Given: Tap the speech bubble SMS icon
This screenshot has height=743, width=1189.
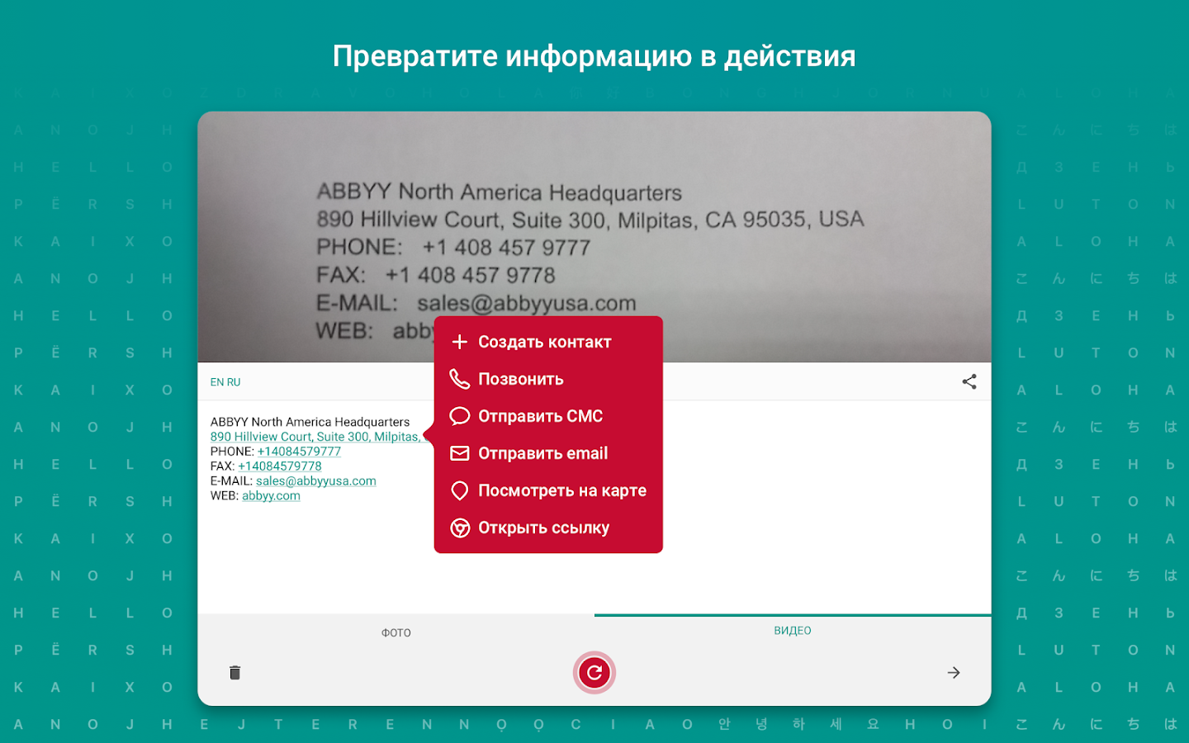Looking at the screenshot, I should [x=460, y=416].
